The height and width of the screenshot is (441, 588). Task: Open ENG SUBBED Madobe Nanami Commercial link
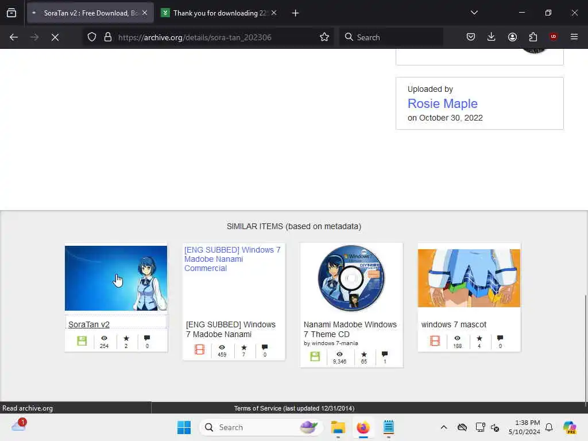coord(232,259)
